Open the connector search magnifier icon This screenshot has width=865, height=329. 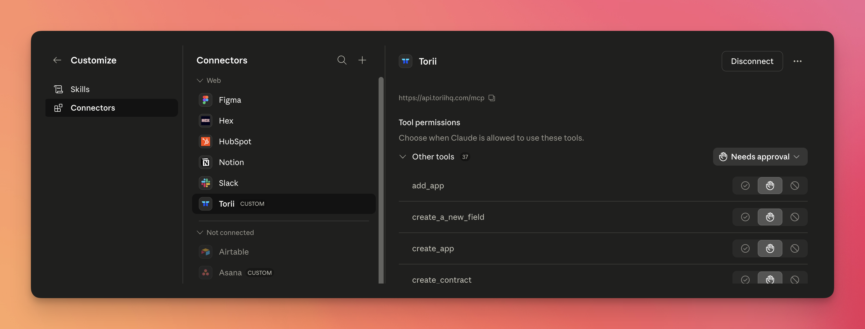tap(342, 60)
